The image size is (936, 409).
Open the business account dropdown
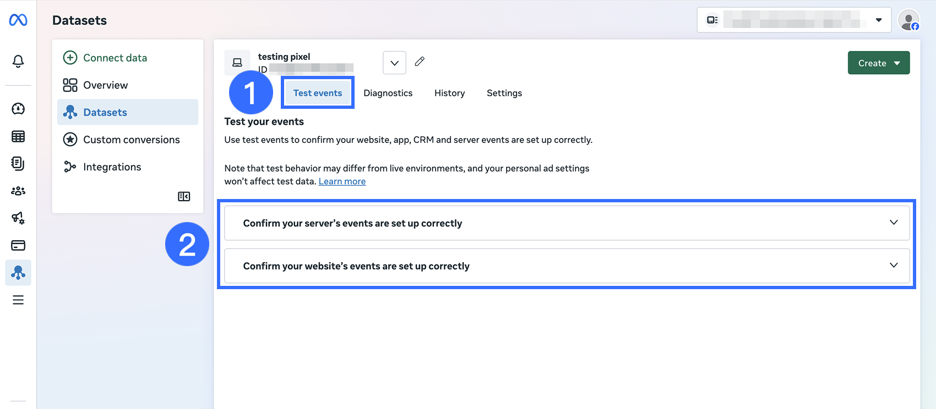794,20
